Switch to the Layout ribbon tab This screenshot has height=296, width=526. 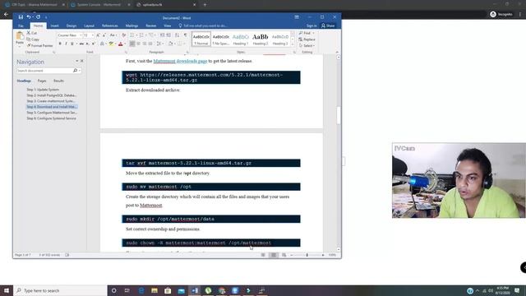(x=89, y=25)
